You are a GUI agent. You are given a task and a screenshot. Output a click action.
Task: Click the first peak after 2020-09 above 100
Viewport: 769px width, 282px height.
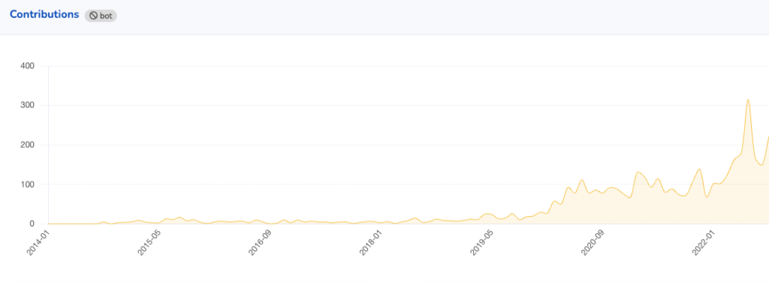(x=638, y=172)
